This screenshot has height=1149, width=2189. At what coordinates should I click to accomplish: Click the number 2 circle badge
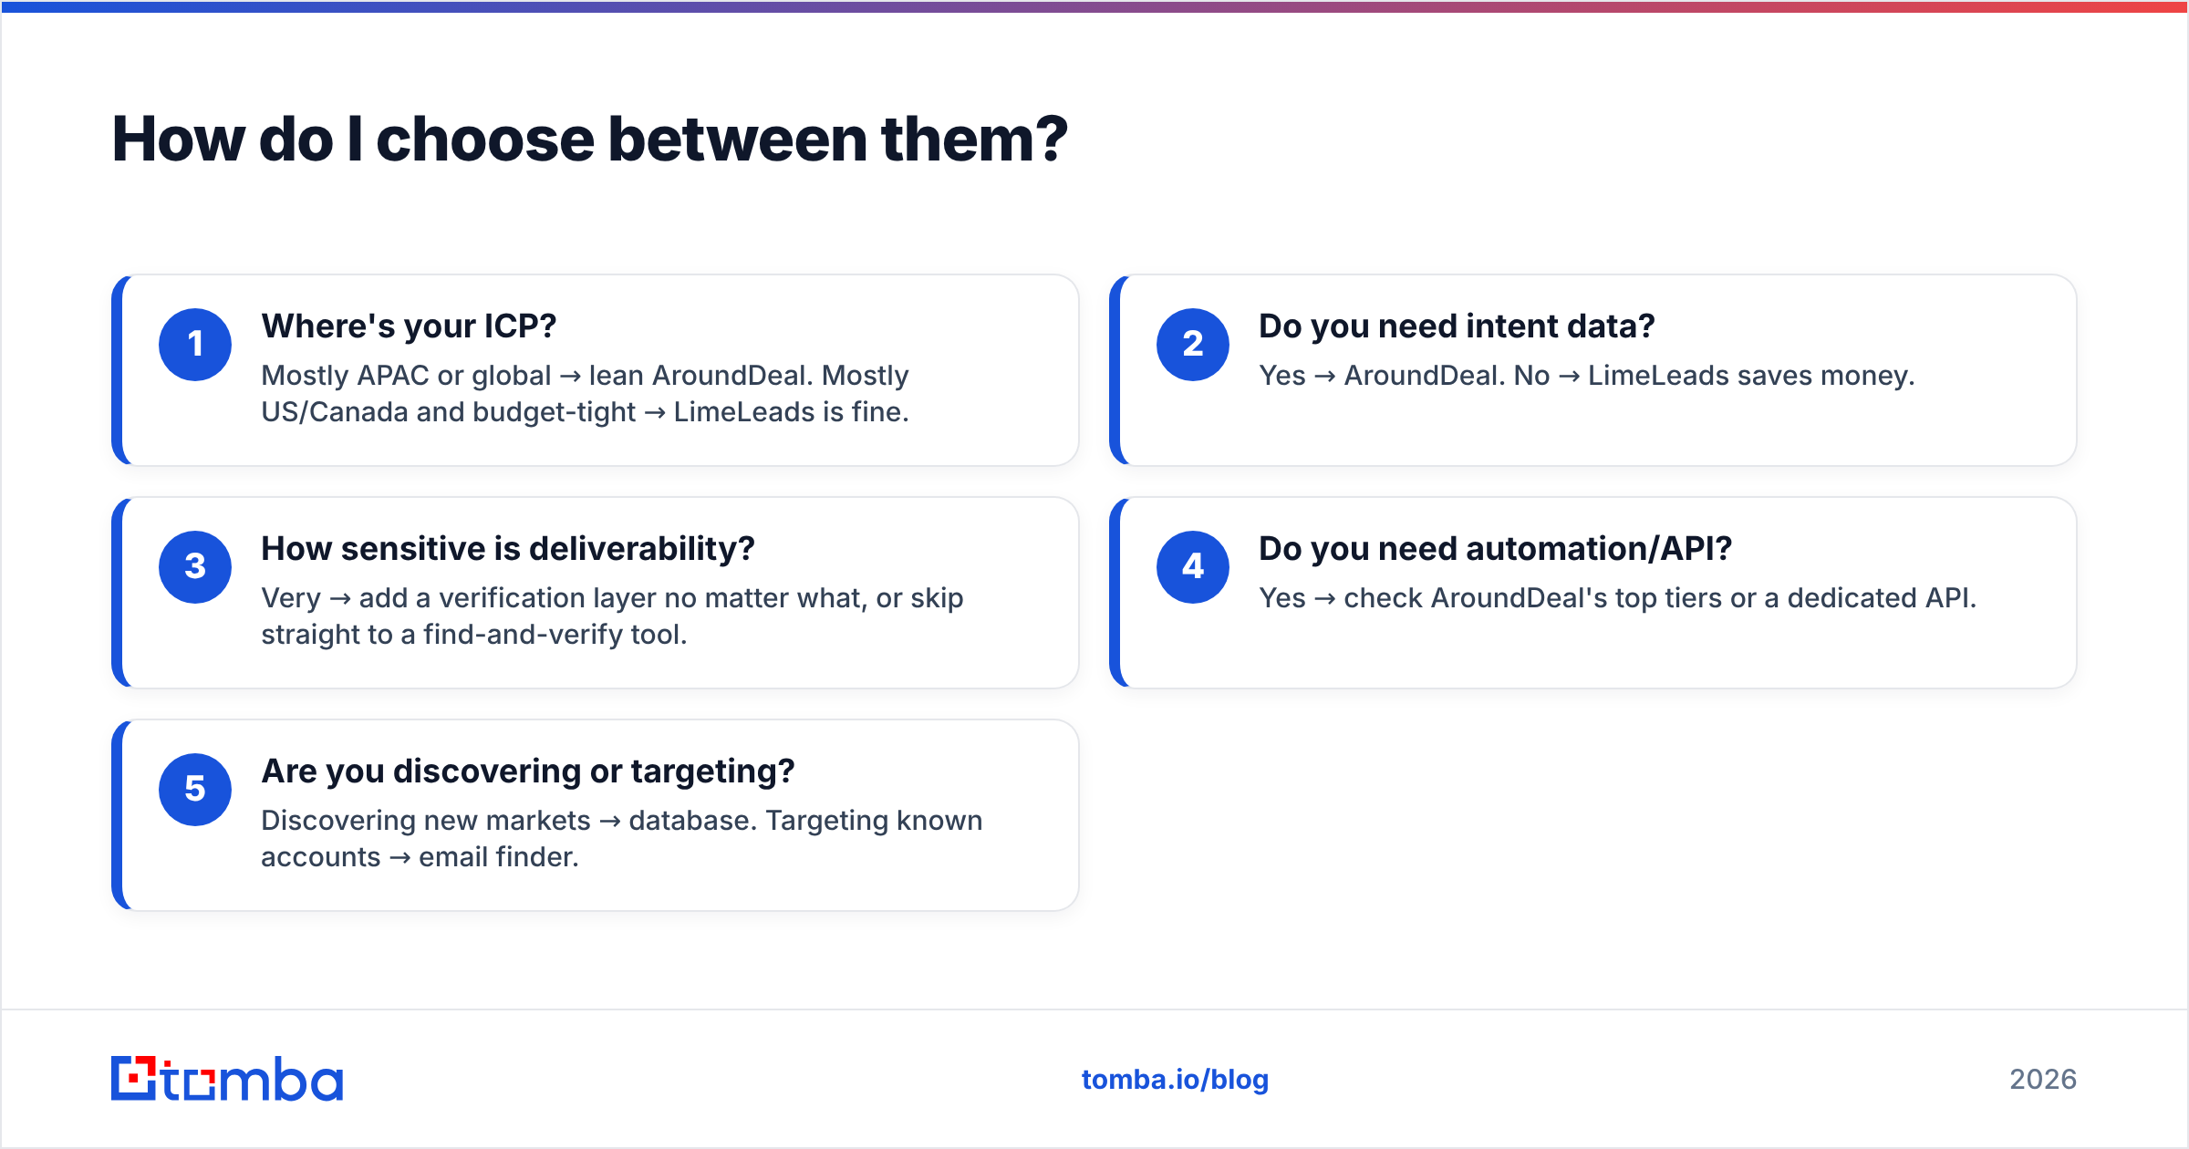pyautogui.click(x=1193, y=345)
